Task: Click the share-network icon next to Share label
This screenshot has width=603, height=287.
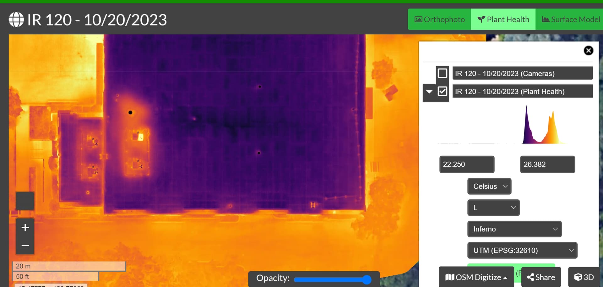Action: pyautogui.click(x=530, y=277)
